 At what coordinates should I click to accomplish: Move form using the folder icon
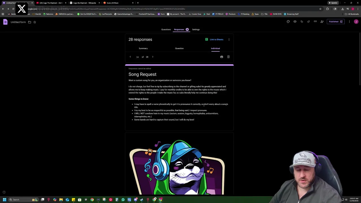click(29, 22)
